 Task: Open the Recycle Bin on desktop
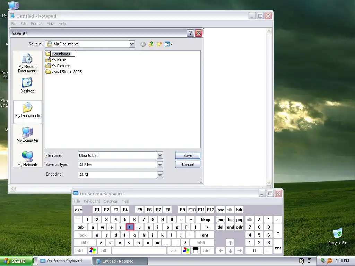coord(338,237)
